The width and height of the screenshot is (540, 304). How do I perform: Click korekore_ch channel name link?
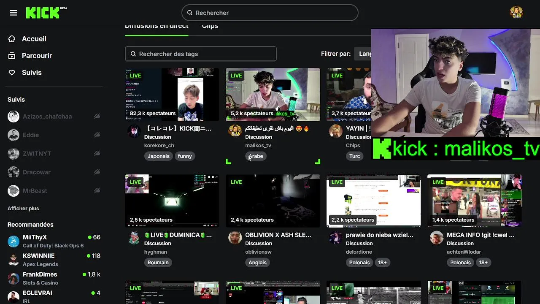click(159, 146)
